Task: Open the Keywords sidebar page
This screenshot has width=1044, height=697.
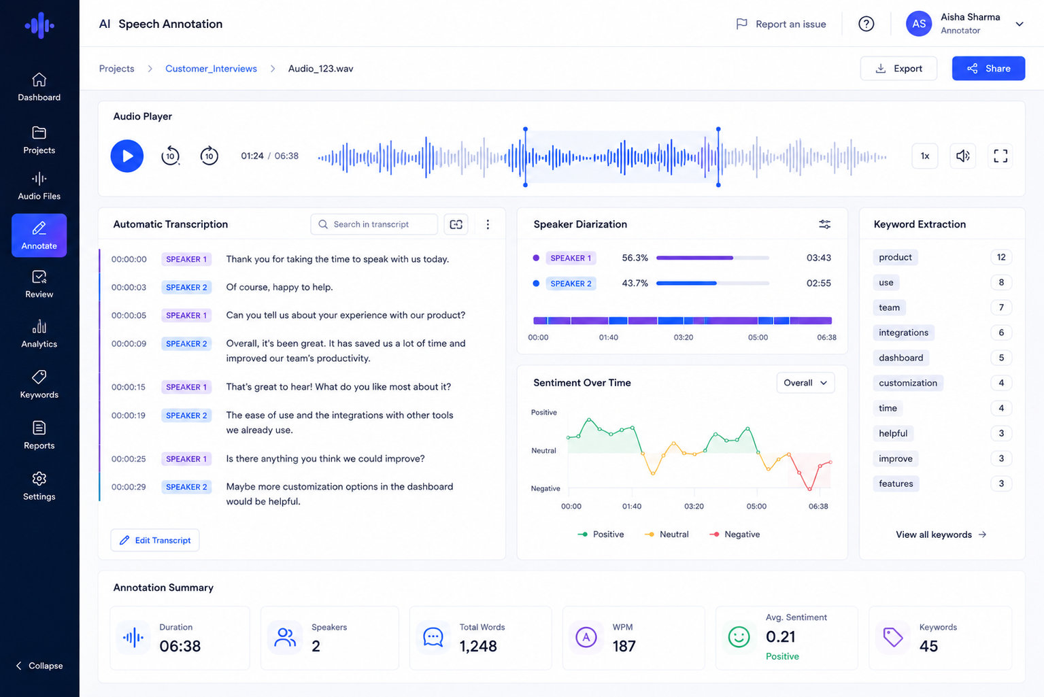Action: (x=39, y=384)
